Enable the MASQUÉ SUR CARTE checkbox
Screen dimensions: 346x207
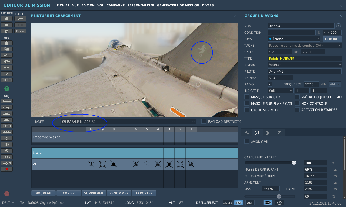tap(247, 97)
